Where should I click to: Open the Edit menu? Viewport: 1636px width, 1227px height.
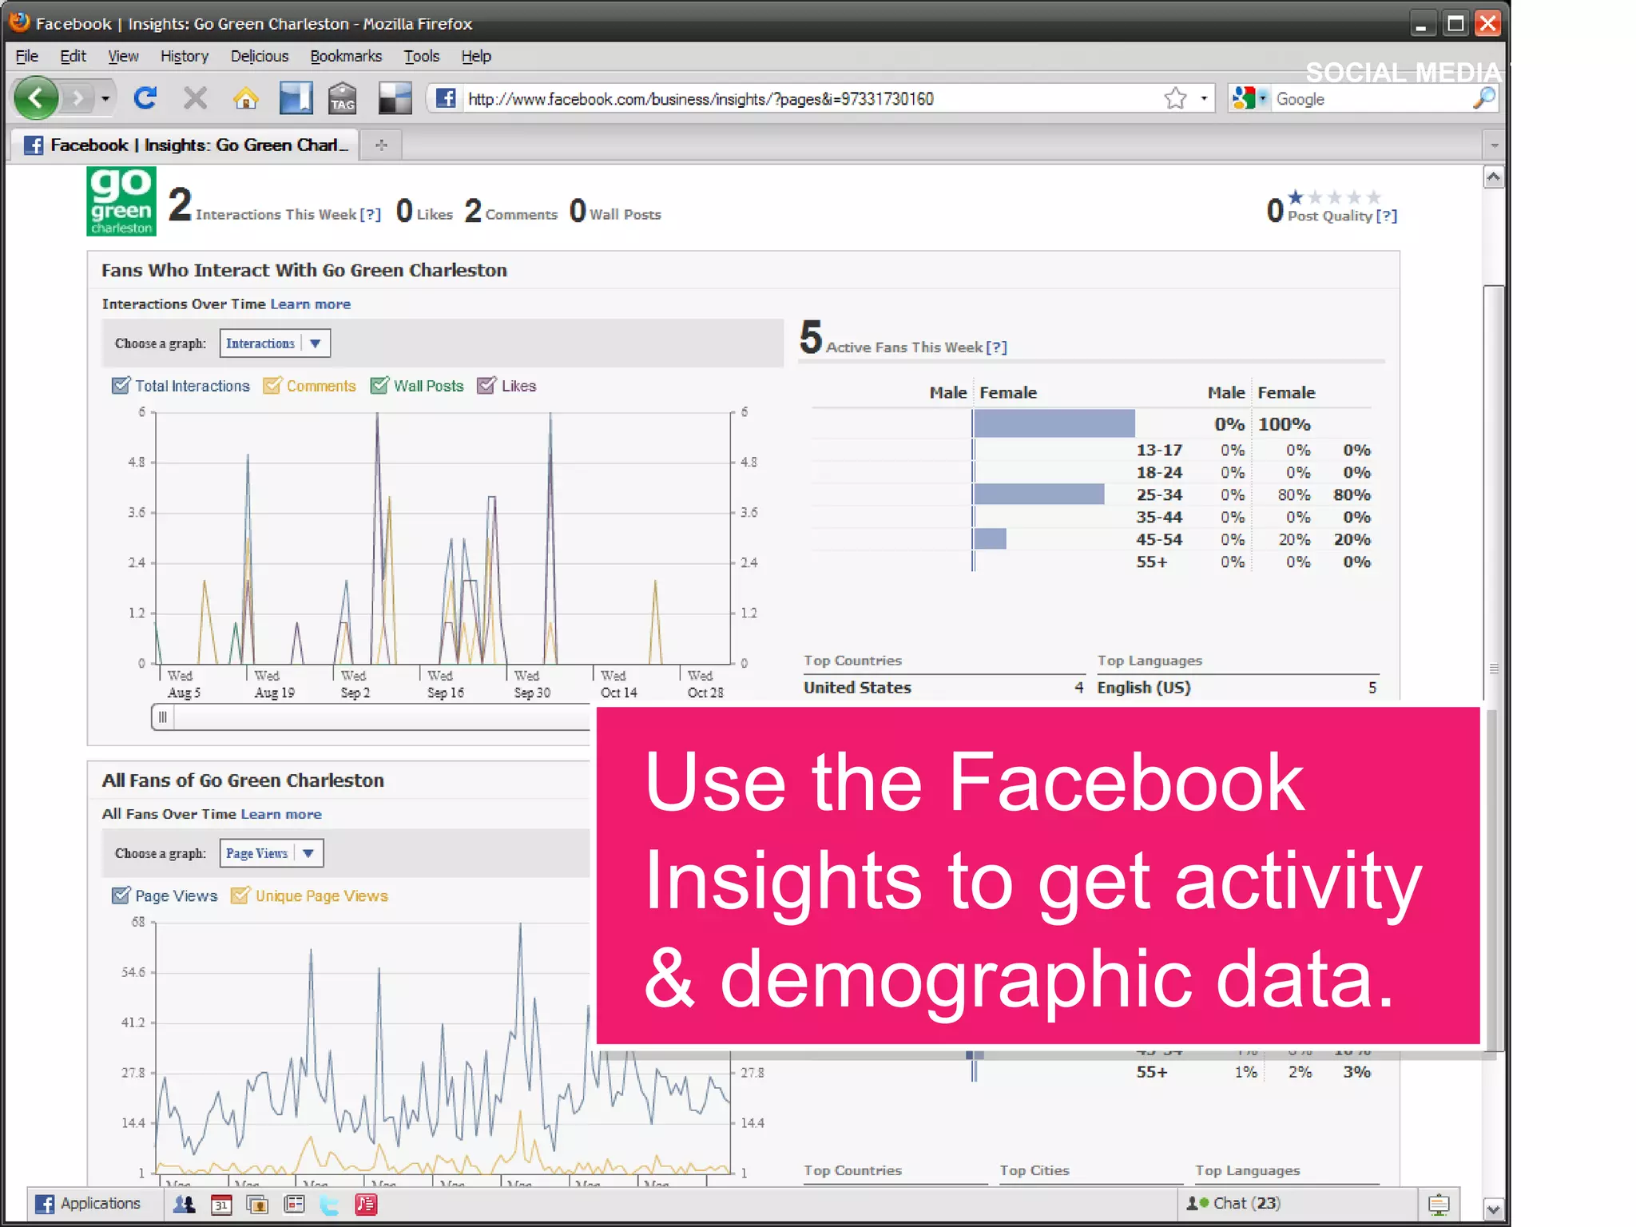coord(73,56)
